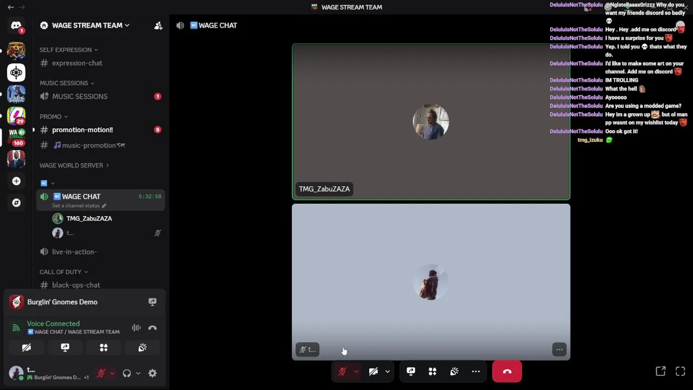This screenshot has height=390, width=693.
Task: Join MUSIC SESSIONS voice channel
Action: point(101,96)
